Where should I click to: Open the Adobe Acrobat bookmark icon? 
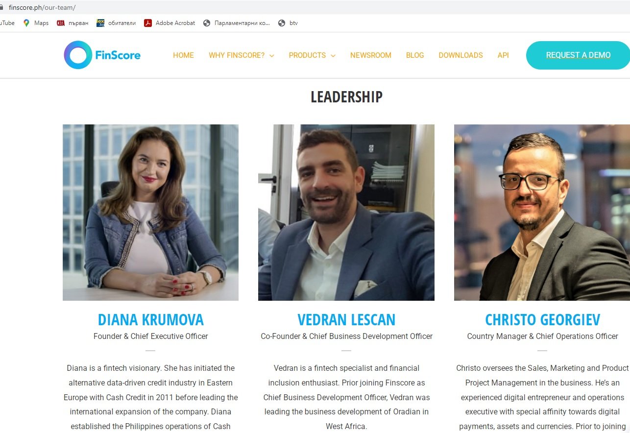(x=148, y=23)
